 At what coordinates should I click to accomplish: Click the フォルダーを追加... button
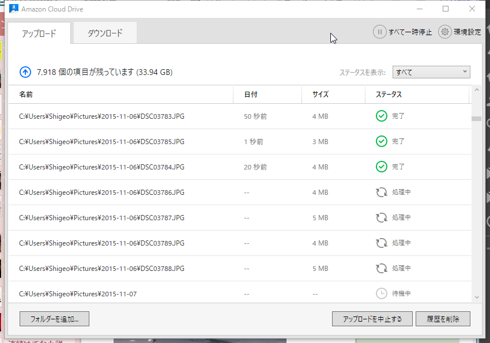click(x=54, y=319)
